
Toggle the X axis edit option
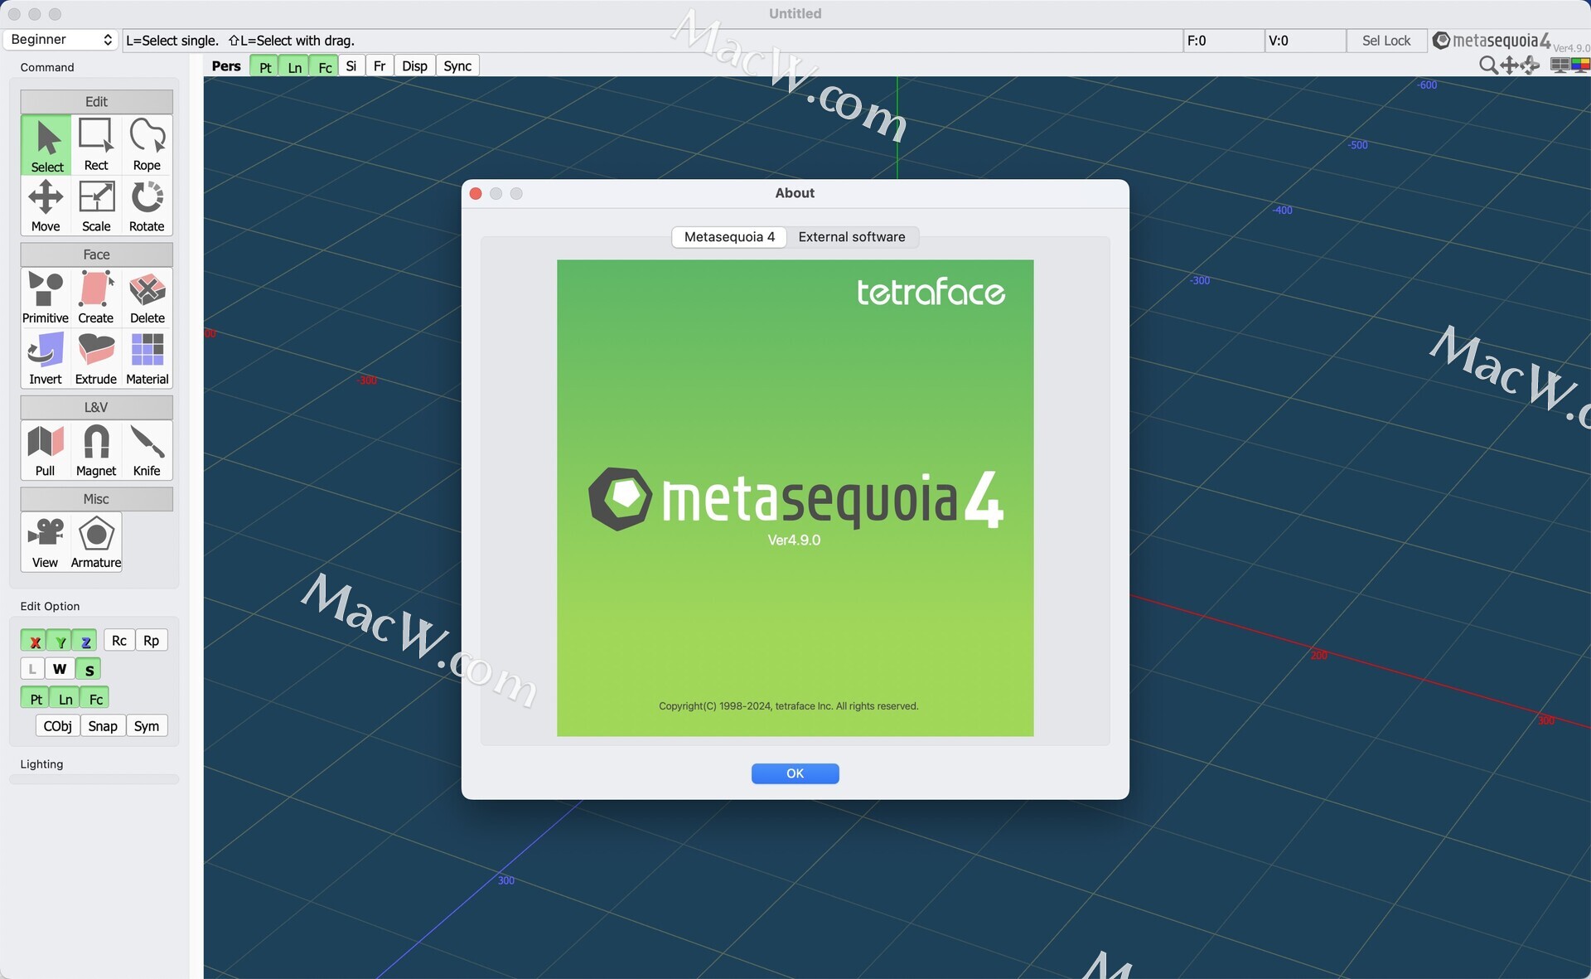[34, 641]
